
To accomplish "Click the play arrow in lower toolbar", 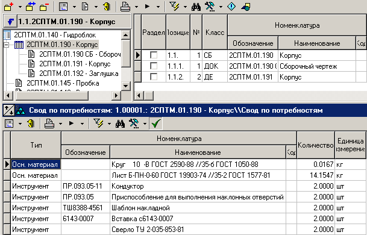I will pos(71,124).
